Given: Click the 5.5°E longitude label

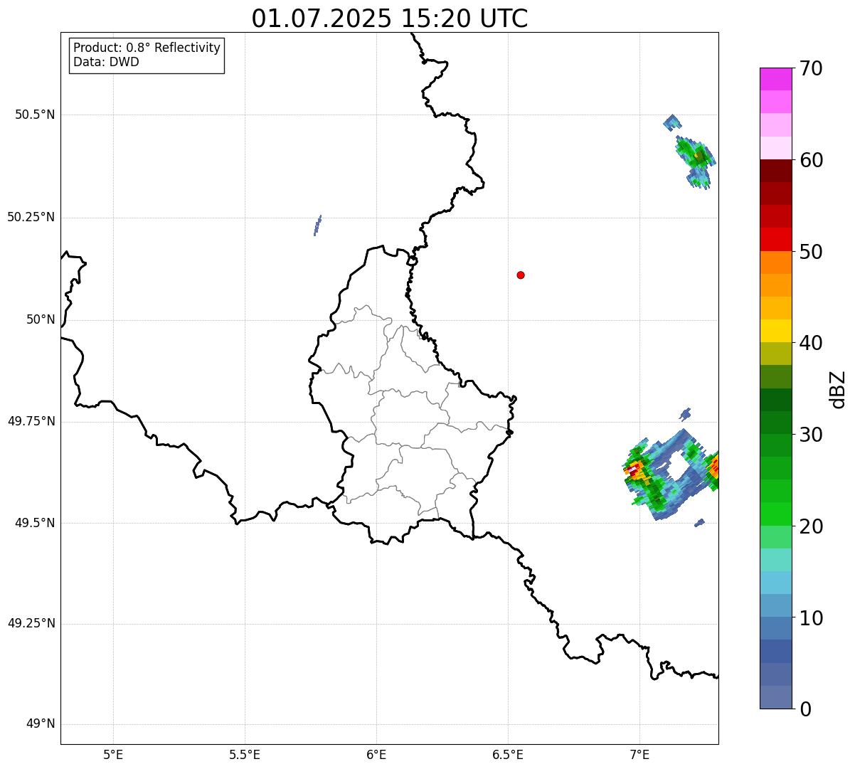Looking at the screenshot, I should (x=245, y=754).
